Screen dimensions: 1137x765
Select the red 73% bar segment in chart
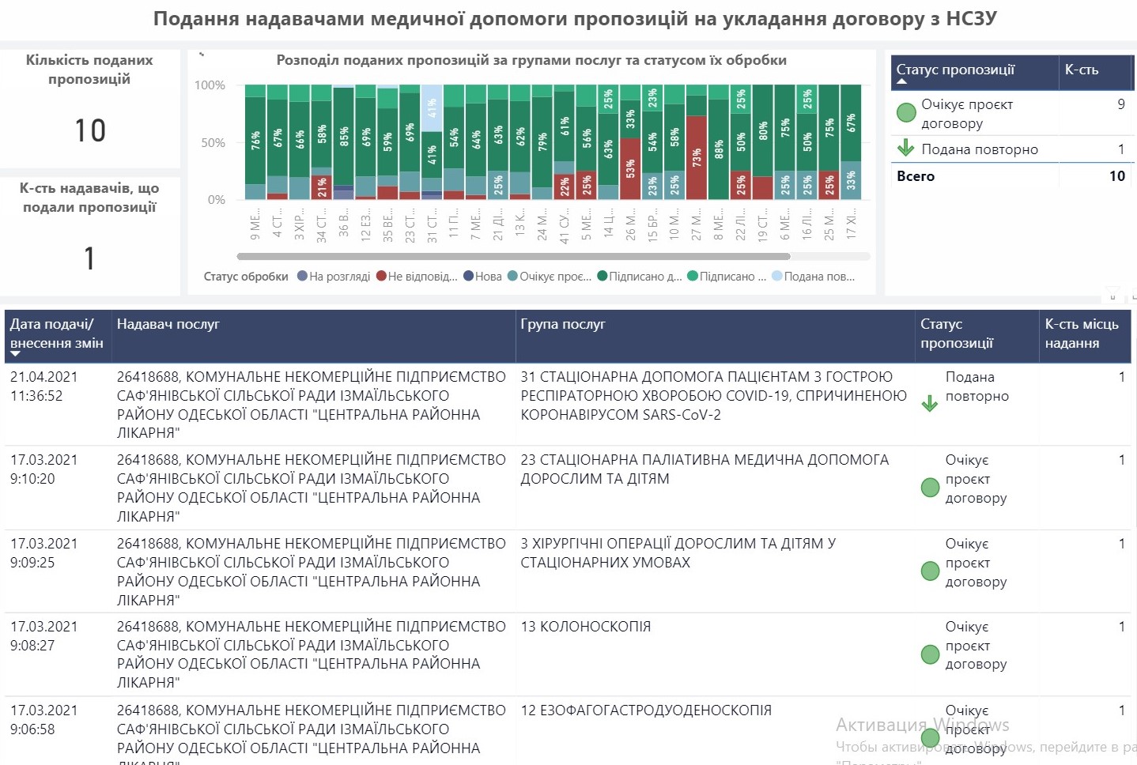(697, 157)
